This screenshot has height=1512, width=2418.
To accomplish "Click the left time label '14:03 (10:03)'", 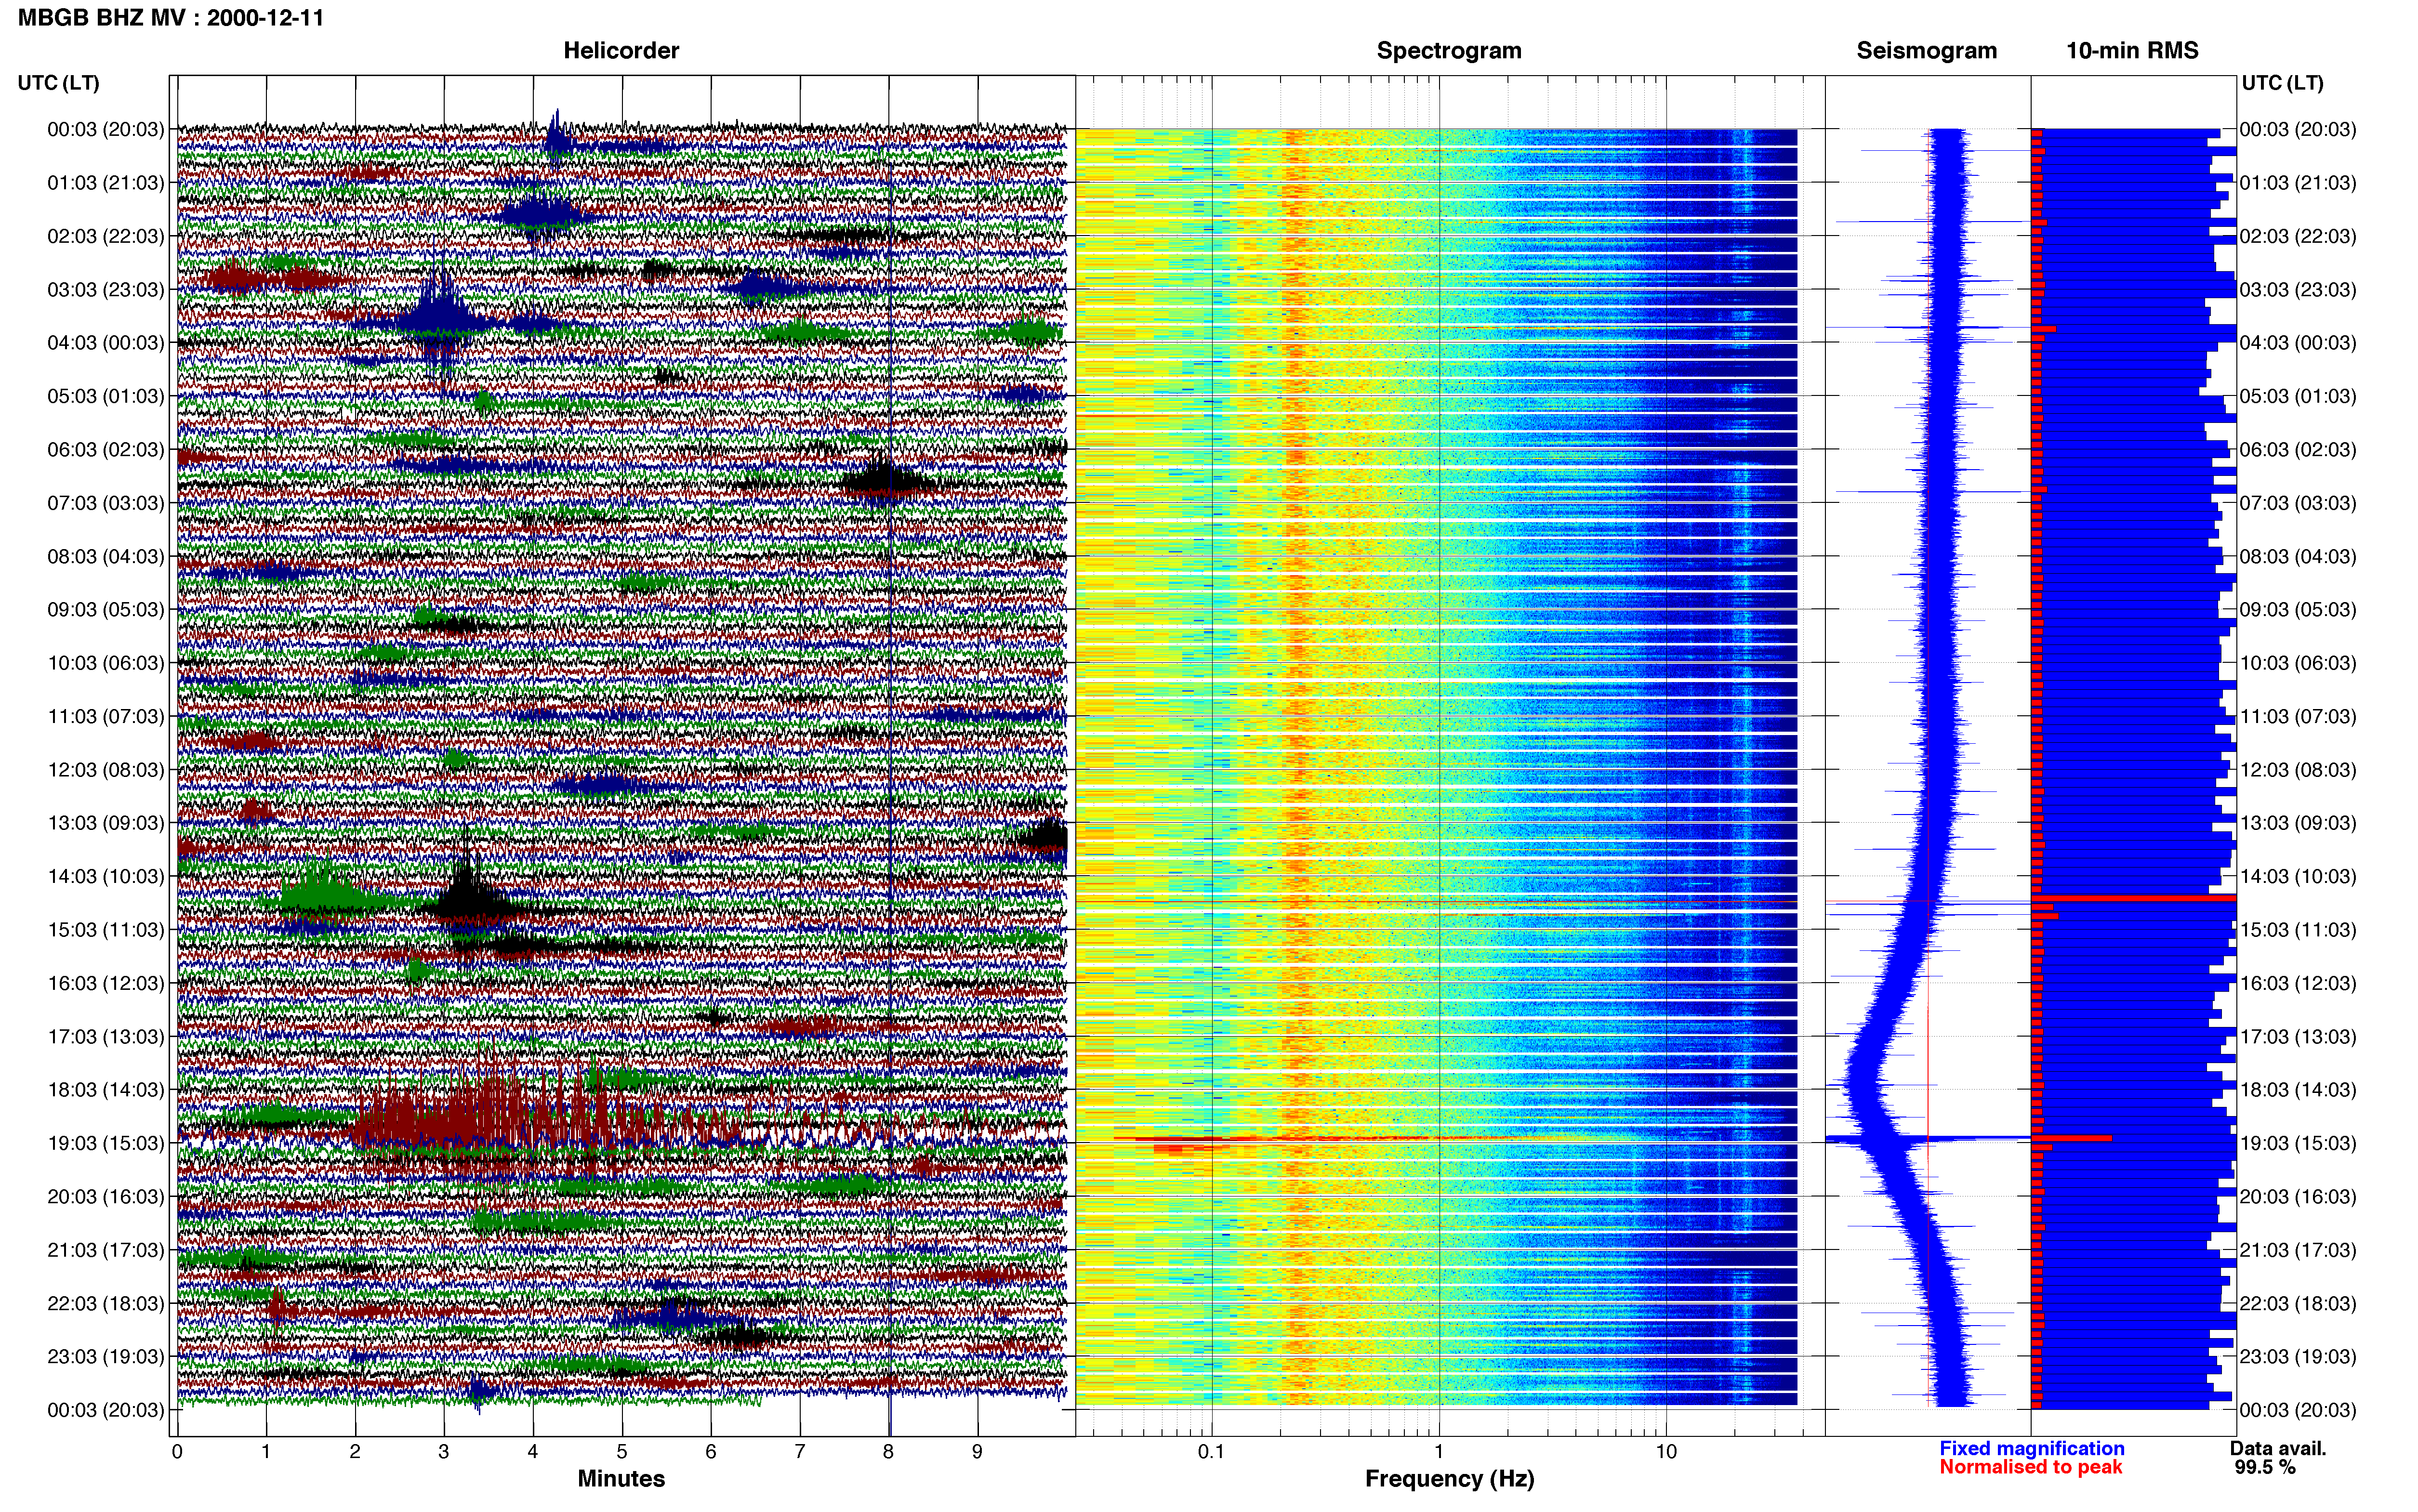I will [x=105, y=877].
